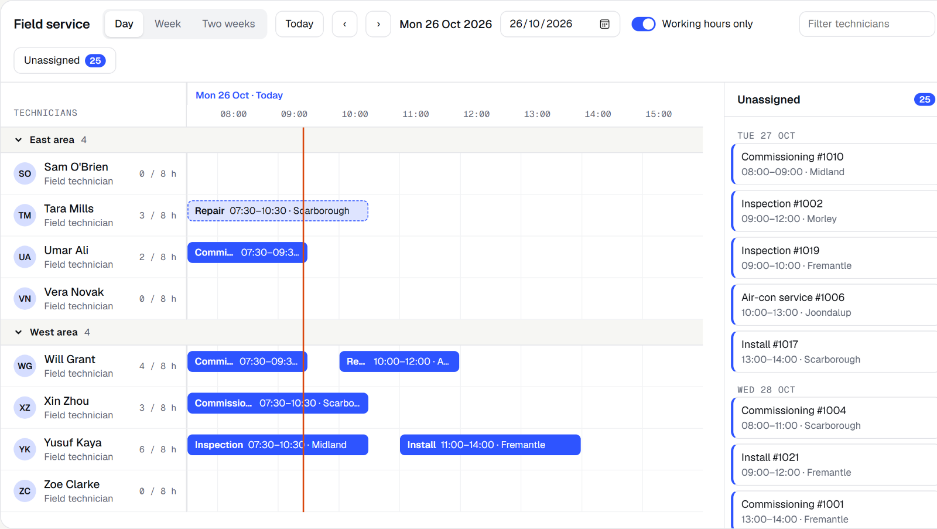Select Yusuf Kaya's Inspection Midland block
The height and width of the screenshot is (529, 937).
[x=278, y=445]
